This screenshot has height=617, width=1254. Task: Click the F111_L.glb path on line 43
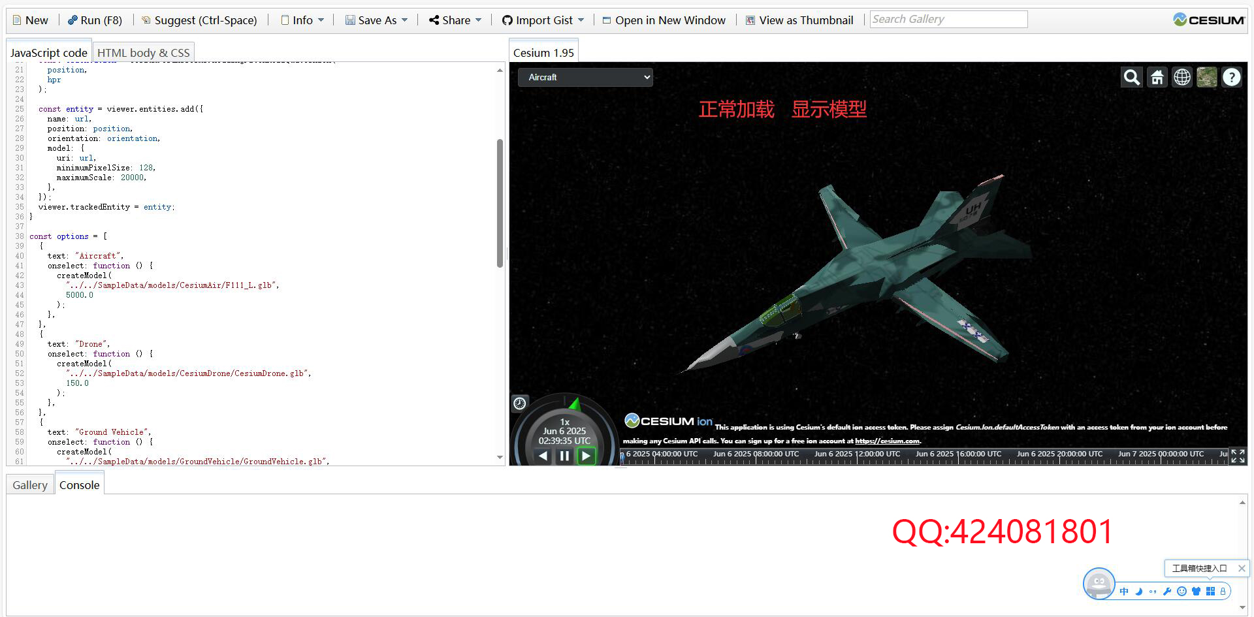point(171,285)
